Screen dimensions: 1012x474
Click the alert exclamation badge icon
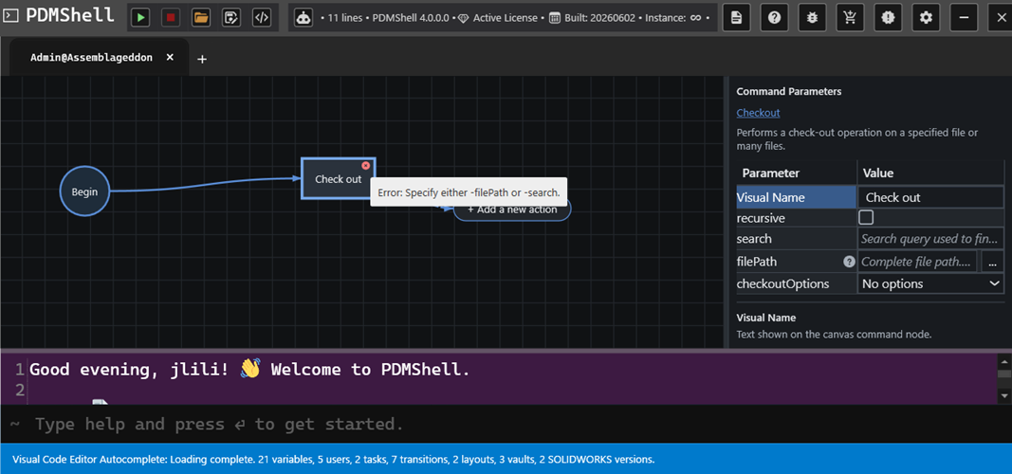click(888, 17)
